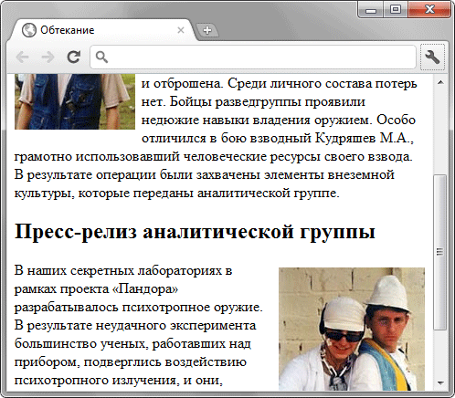The width and height of the screenshot is (455, 398).
Task: Click the vertical scrollbar thumb
Action: (x=440, y=252)
